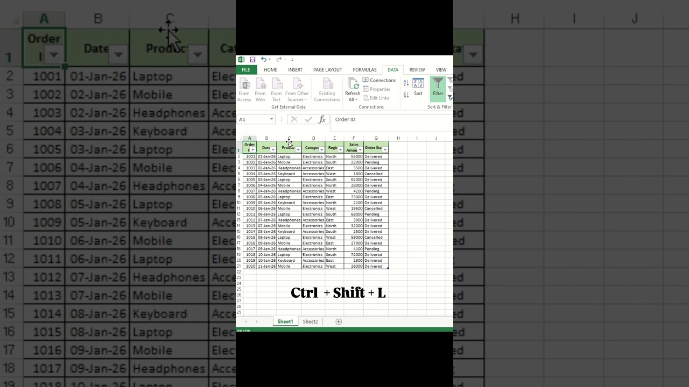Open Customize Quick Access Toolbar menu
The height and width of the screenshot is (387, 689).
(292, 60)
